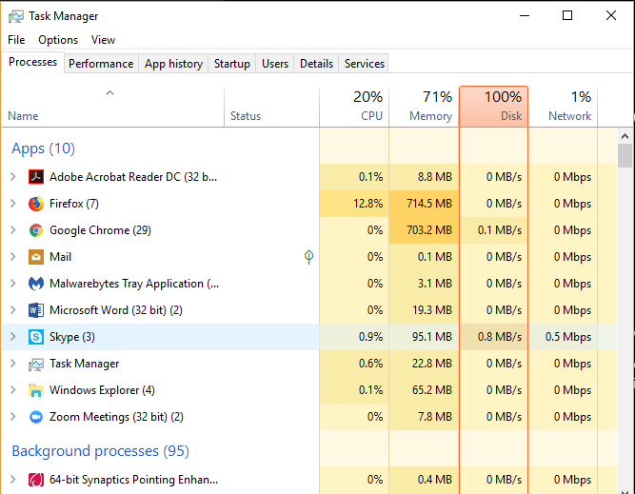Open the View menu
The image size is (635, 494).
103,40
